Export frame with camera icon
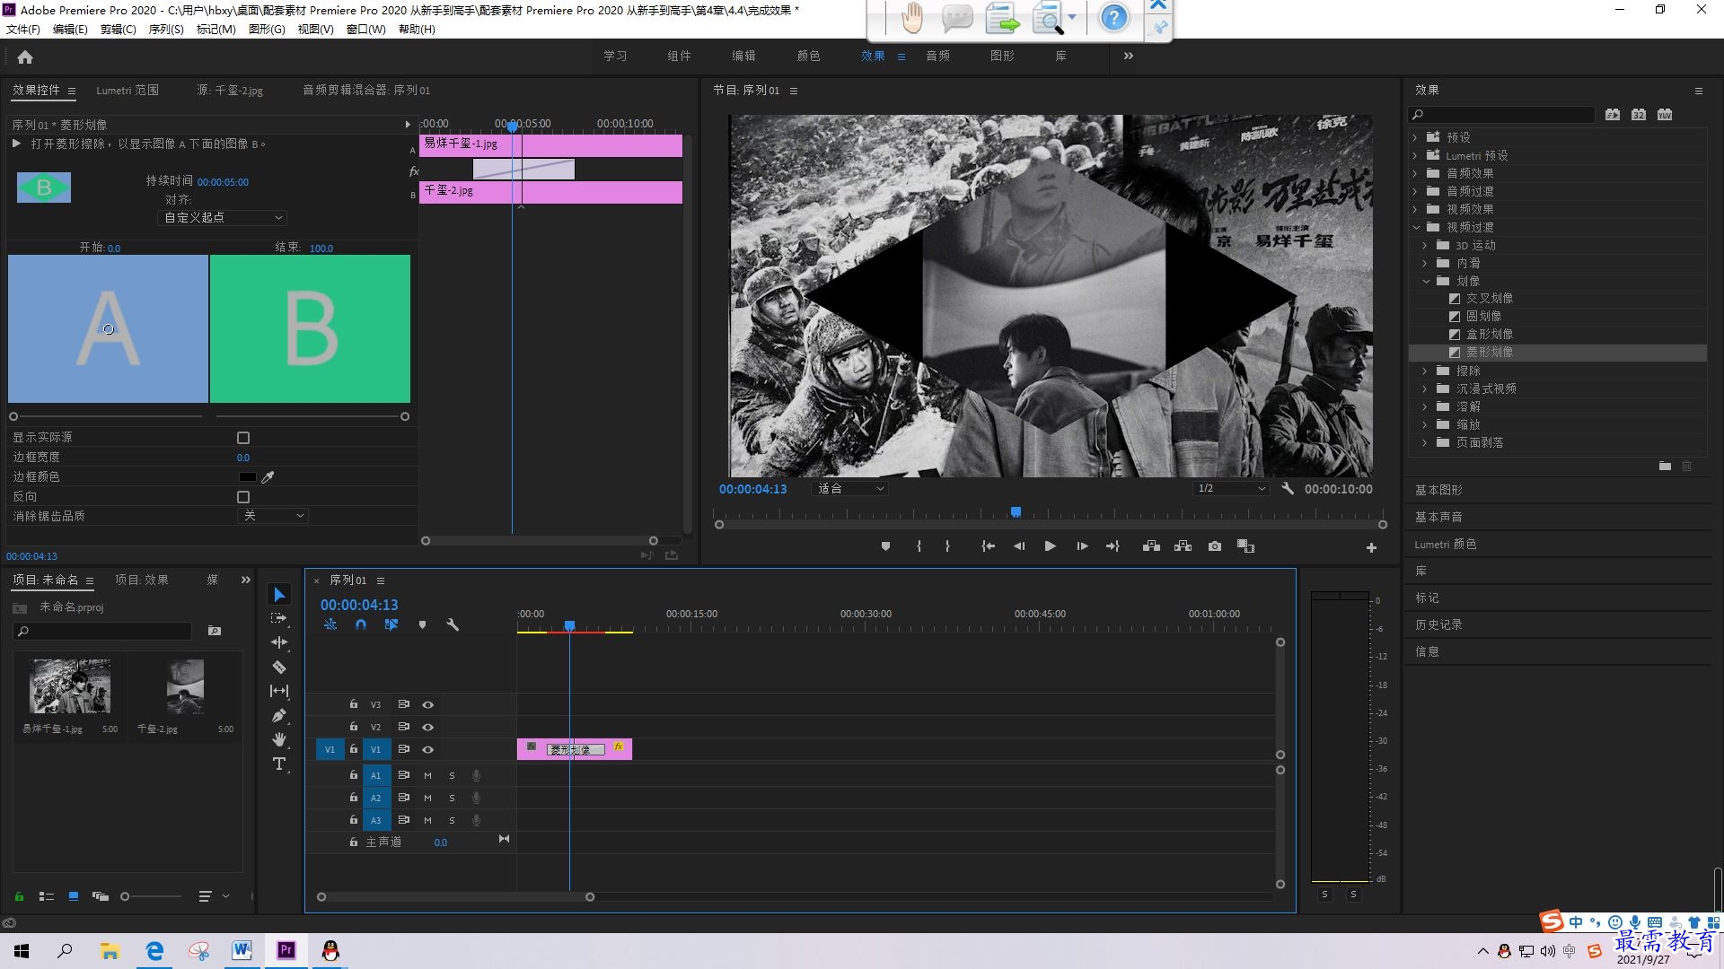This screenshot has width=1724, height=969. pyautogui.click(x=1215, y=546)
